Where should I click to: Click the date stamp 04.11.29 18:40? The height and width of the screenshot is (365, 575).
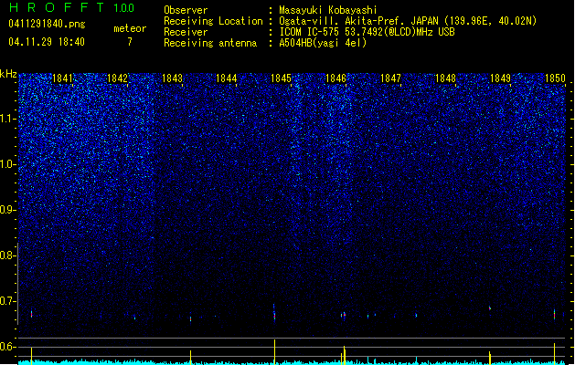47,42
